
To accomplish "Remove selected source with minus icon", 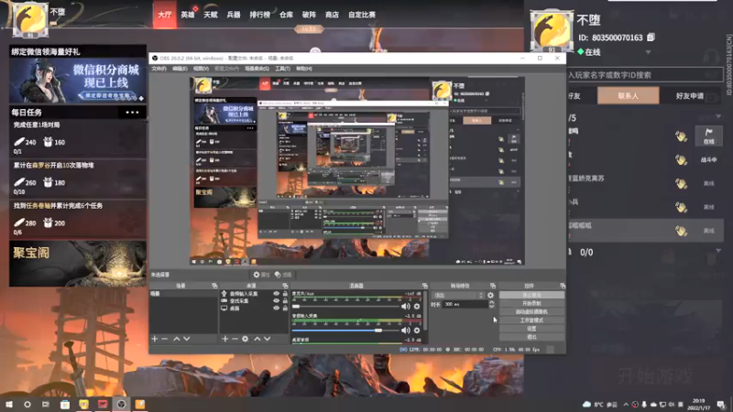I will tap(235, 339).
